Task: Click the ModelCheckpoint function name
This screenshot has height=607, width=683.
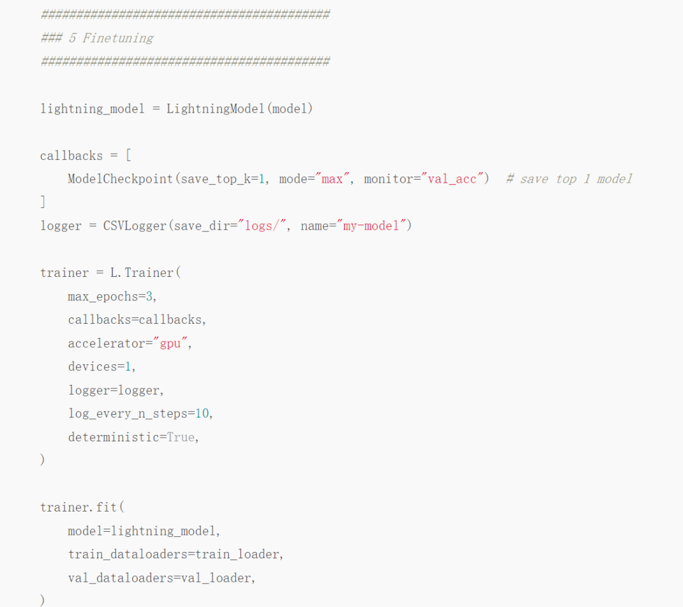Action: click(120, 179)
